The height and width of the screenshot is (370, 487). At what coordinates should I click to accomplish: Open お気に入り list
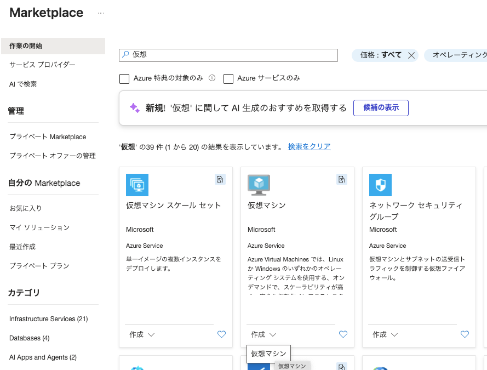click(x=25, y=208)
